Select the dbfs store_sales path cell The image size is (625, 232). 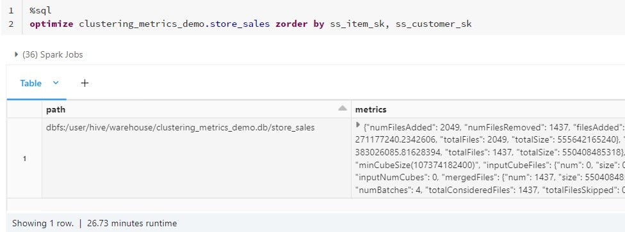(x=181, y=128)
